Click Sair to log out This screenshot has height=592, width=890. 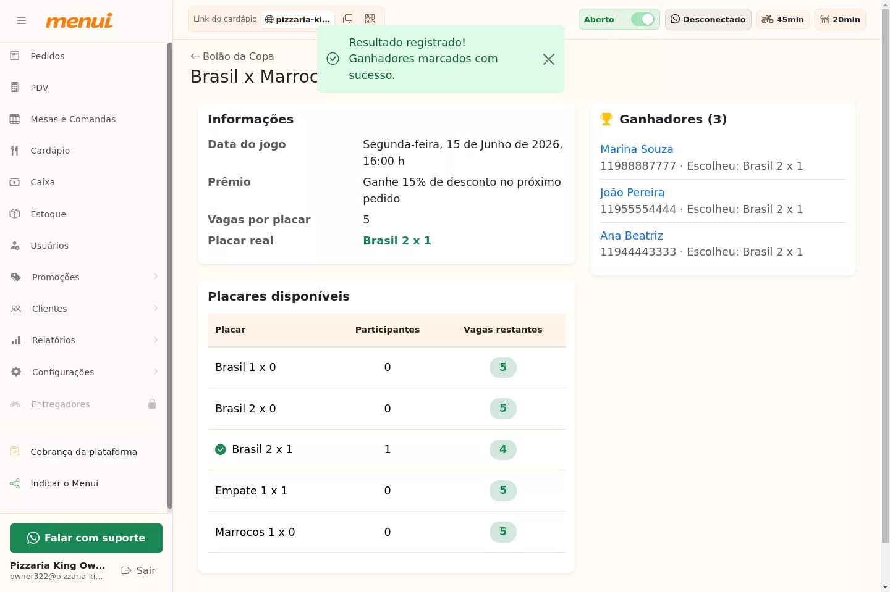pyautogui.click(x=138, y=570)
